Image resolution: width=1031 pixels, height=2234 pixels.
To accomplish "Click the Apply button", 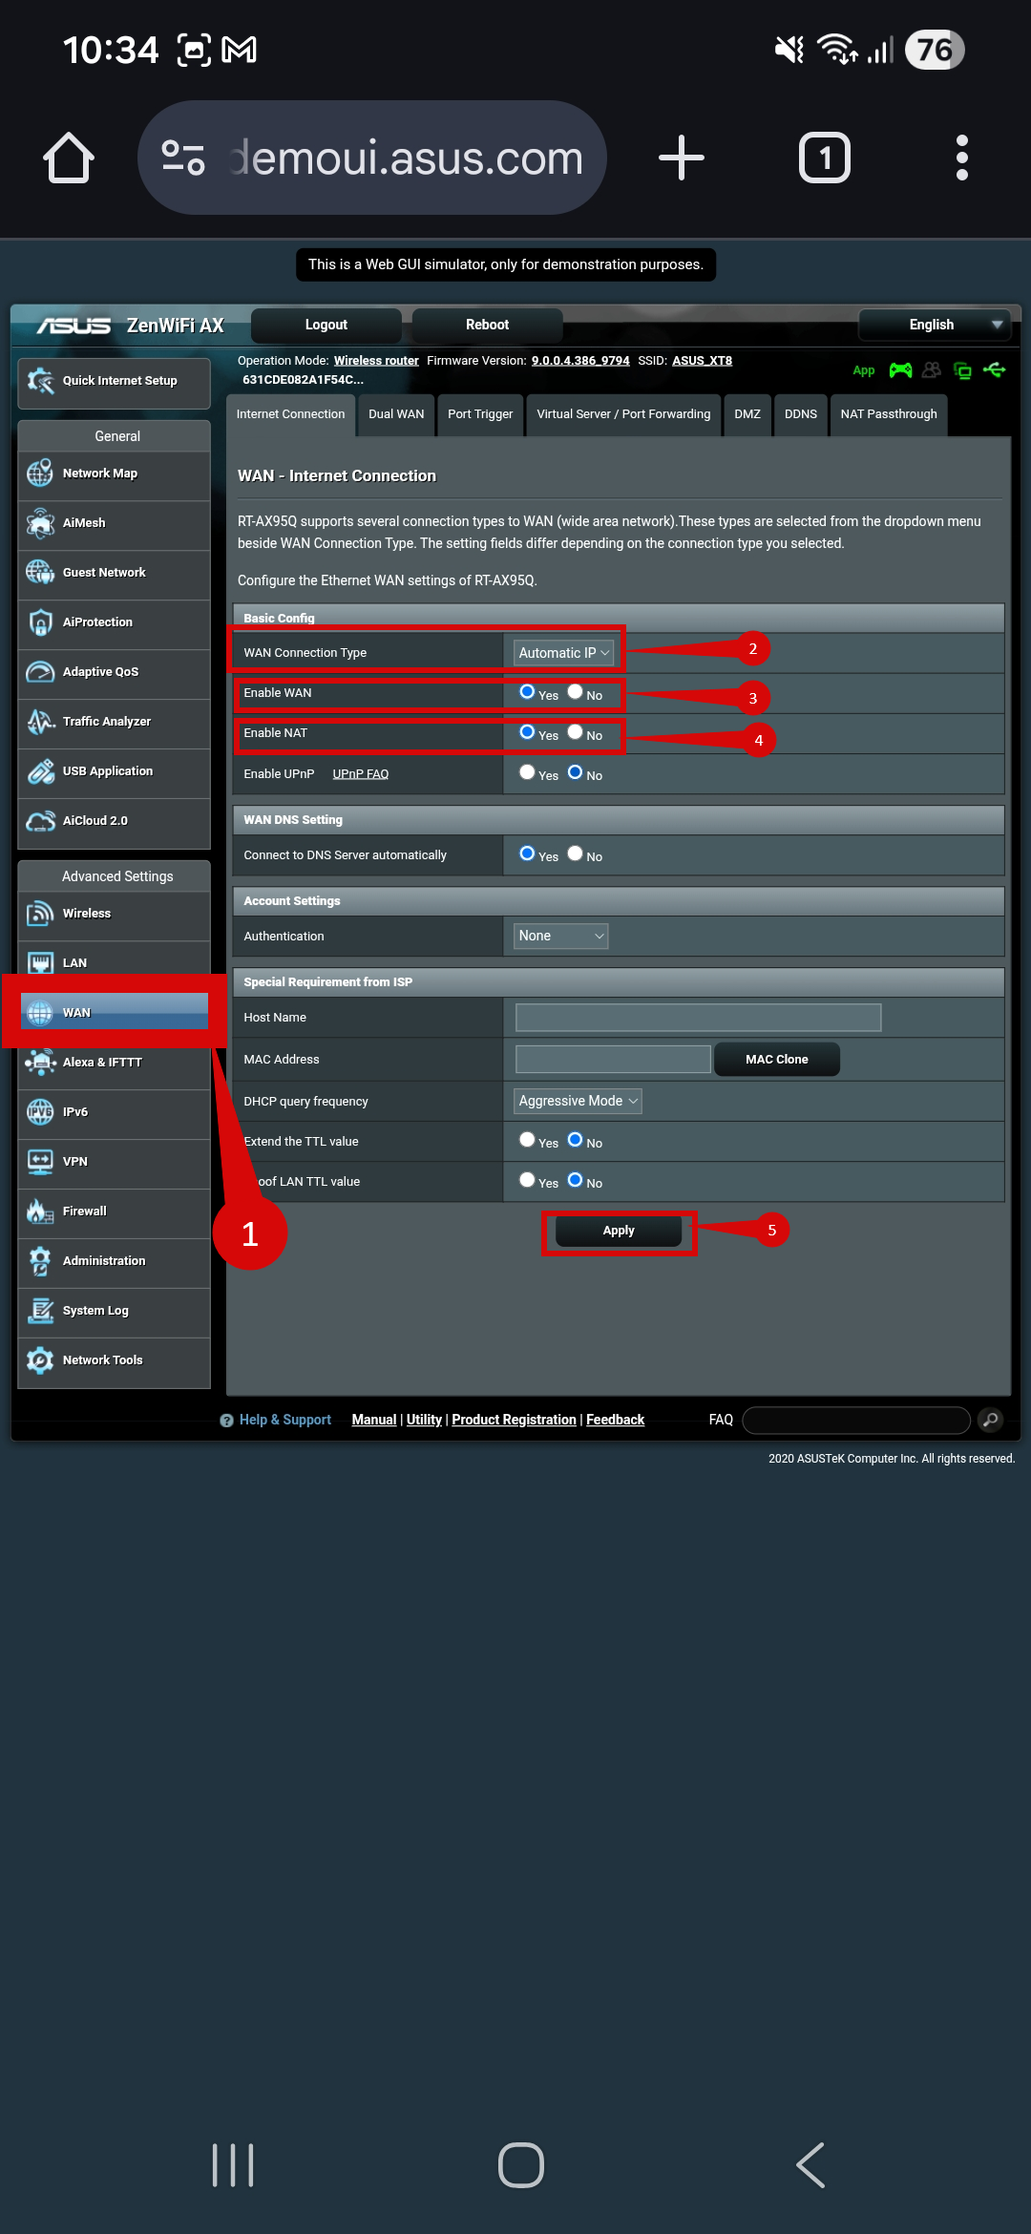I will (x=619, y=1231).
